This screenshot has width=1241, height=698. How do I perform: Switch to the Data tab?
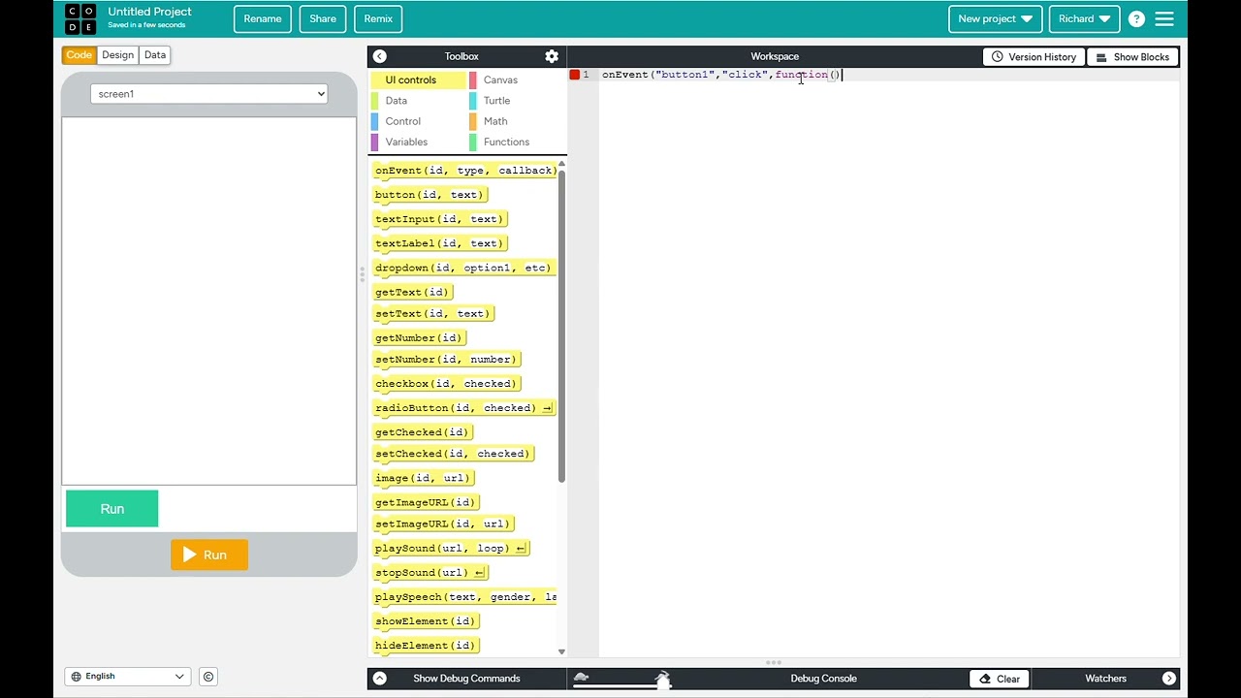coord(155,55)
